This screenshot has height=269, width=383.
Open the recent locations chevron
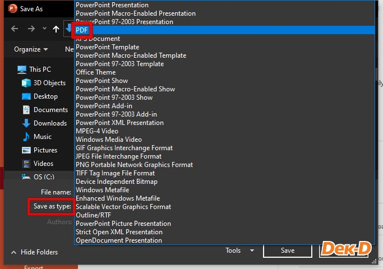point(44,29)
